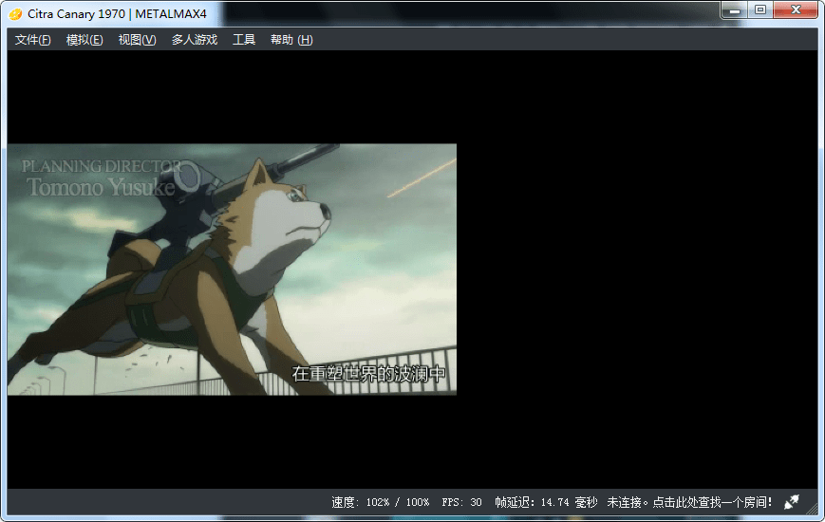
Task: Open the 帮助(H) help menu
Action: (291, 40)
